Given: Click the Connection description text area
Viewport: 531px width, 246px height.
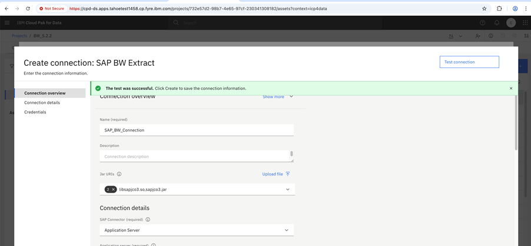Looking at the screenshot, I should click(x=194, y=156).
